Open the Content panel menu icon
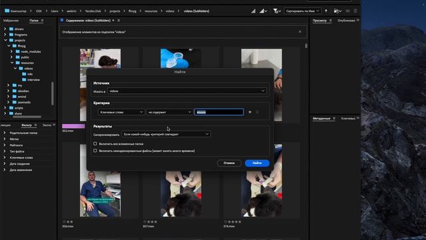426x240 pixels. [x=118, y=21]
